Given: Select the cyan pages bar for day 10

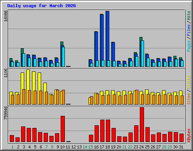Looking at the screenshot, I should tap(63, 57).
